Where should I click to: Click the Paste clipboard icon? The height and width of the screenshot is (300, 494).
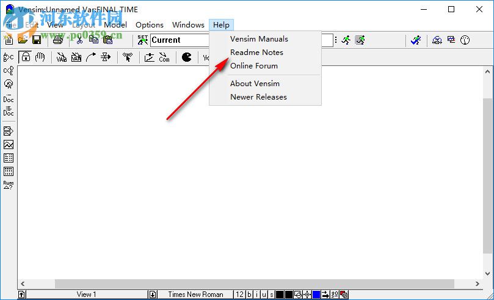click(108, 40)
